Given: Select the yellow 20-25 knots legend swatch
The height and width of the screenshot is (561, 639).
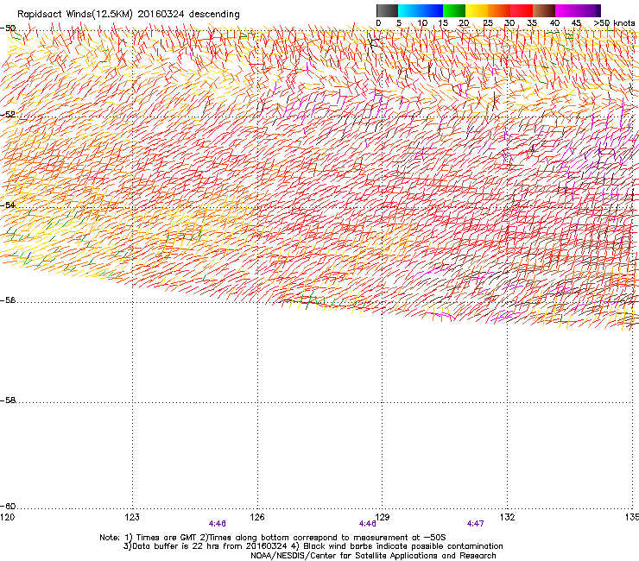Looking at the screenshot, I should [x=477, y=10].
